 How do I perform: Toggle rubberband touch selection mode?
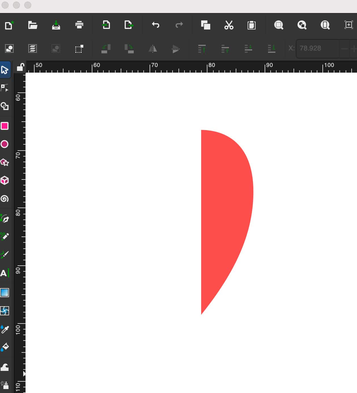tap(79, 49)
